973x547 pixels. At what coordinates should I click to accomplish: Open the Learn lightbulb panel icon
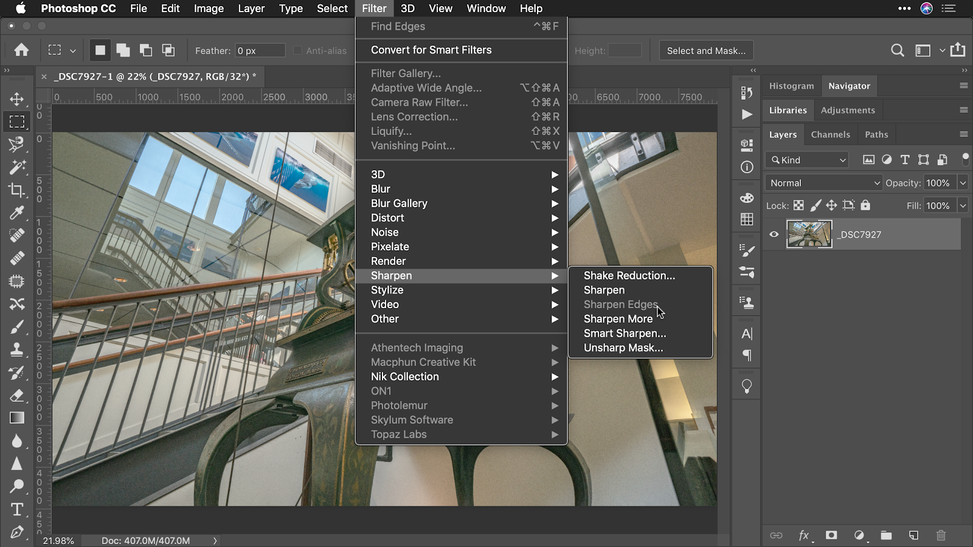tap(747, 387)
